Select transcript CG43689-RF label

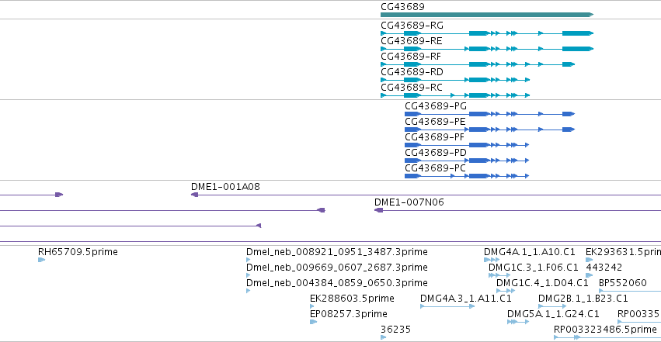411,57
